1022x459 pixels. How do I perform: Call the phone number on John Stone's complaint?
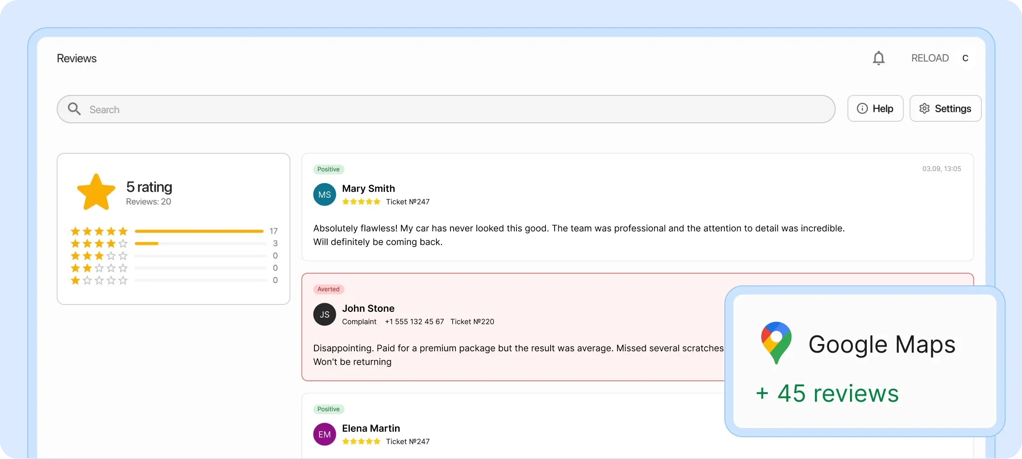[414, 322]
